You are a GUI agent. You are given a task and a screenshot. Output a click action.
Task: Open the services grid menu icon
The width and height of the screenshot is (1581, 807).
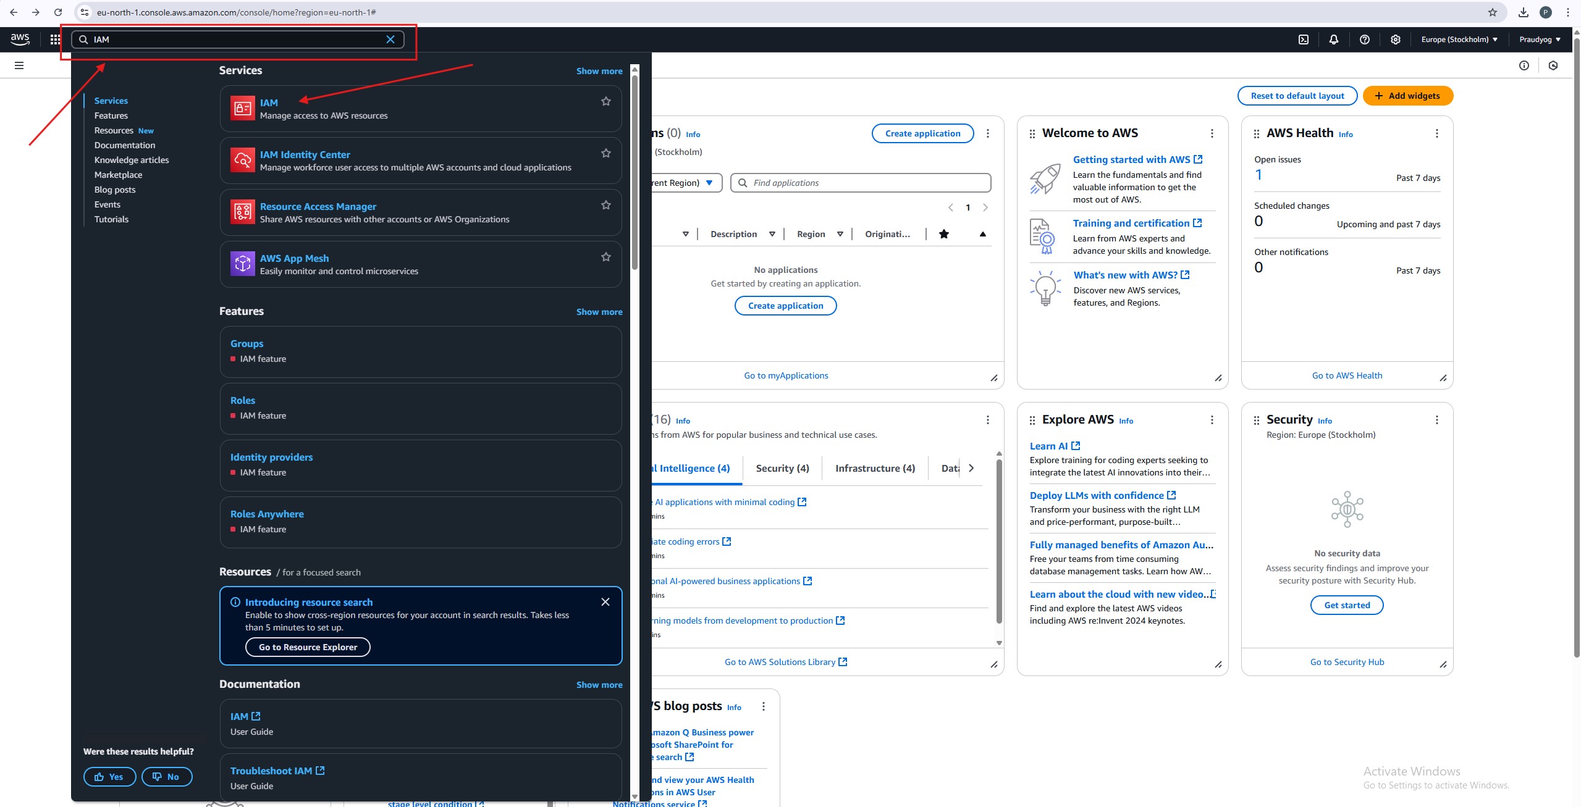coord(55,40)
